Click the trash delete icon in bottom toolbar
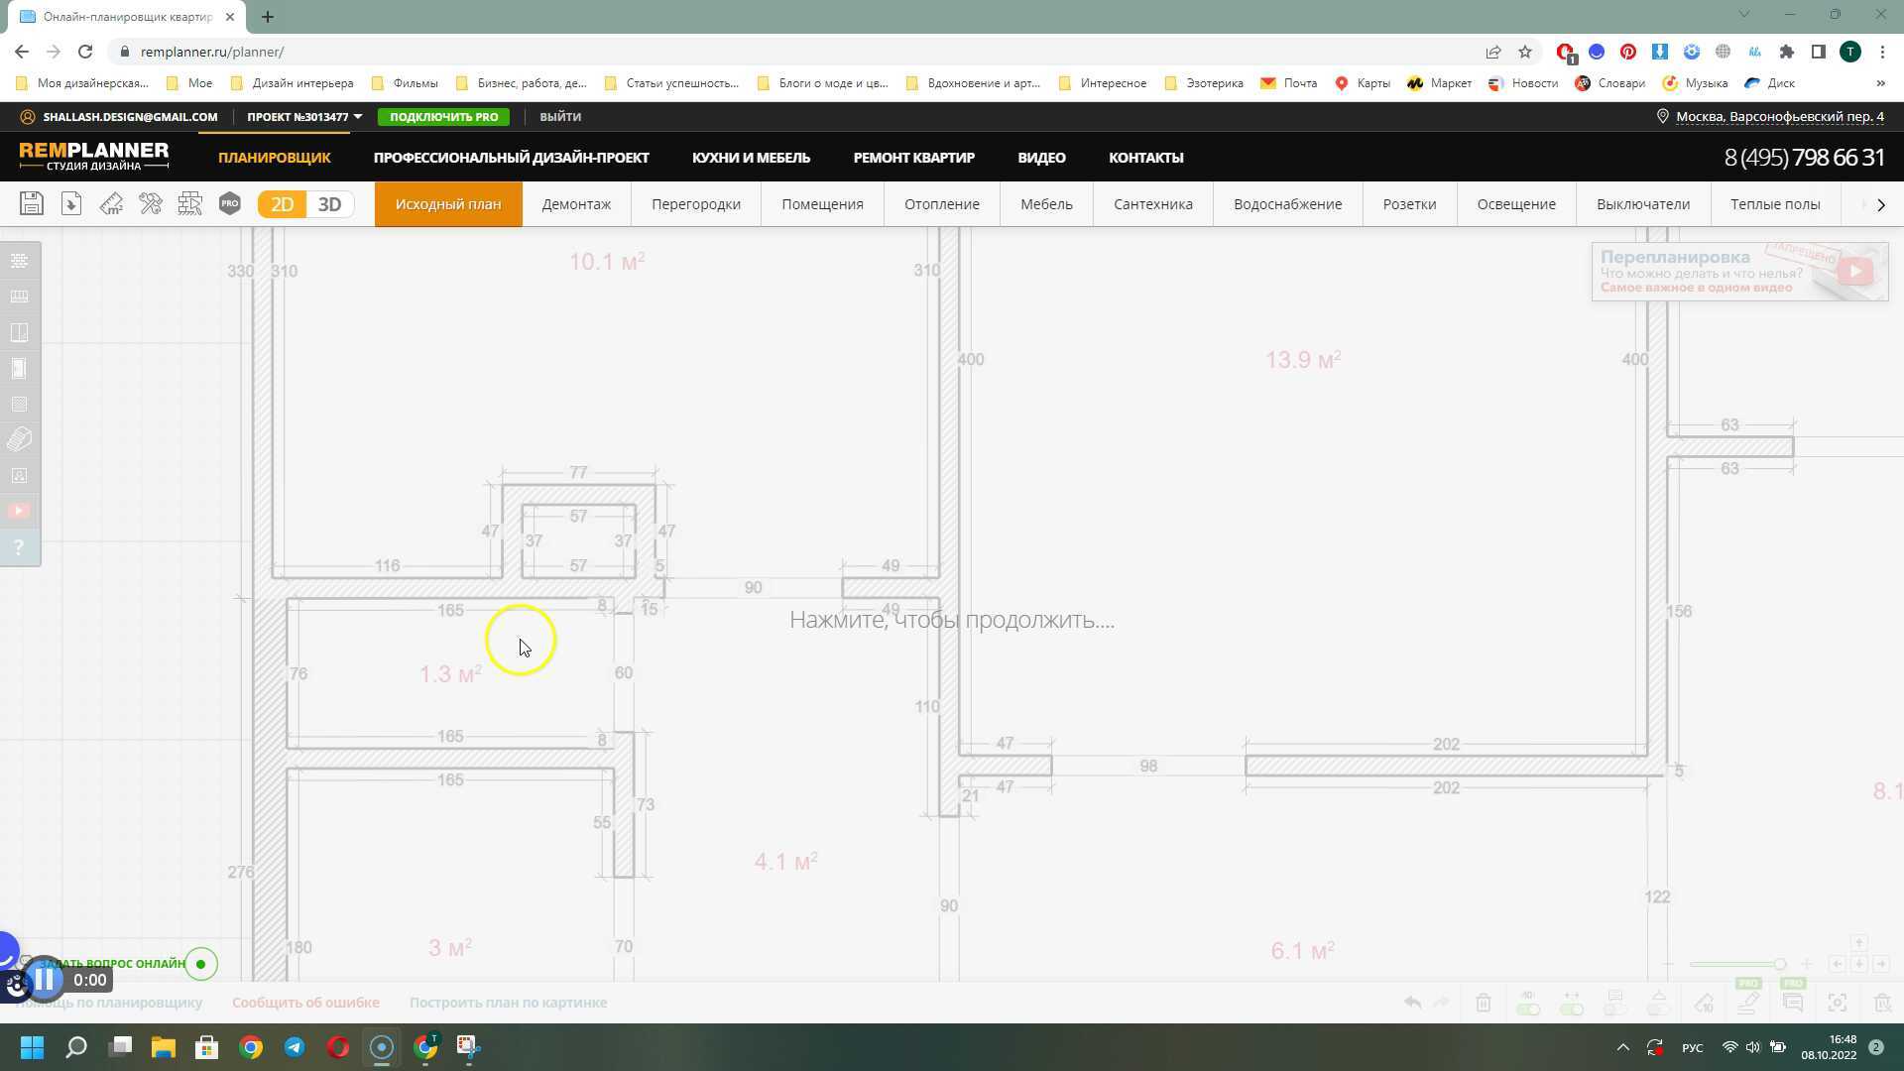Viewport: 1904px width, 1071px height. (1484, 1003)
